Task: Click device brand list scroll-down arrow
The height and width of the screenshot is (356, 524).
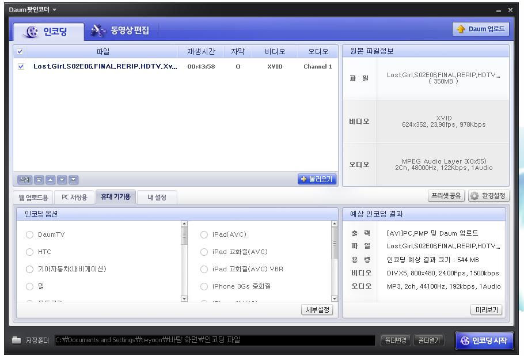Action: pos(184,298)
